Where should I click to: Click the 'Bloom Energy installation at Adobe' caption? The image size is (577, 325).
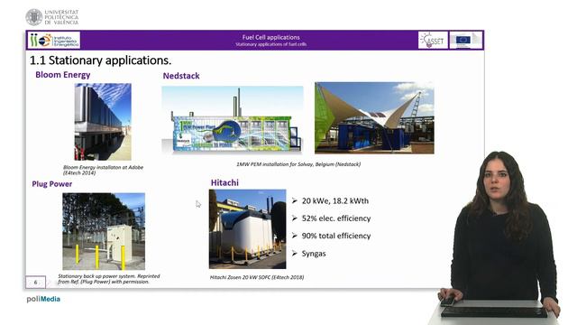click(103, 170)
